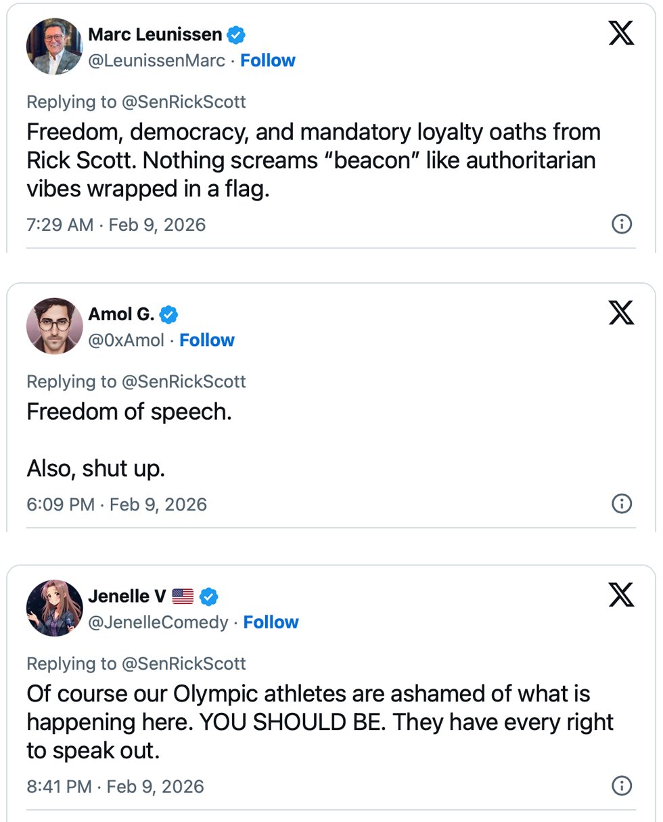The image size is (663, 822).
Task: Click the X logo on Marc Leunissen's tweet
Action: (x=621, y=33)
